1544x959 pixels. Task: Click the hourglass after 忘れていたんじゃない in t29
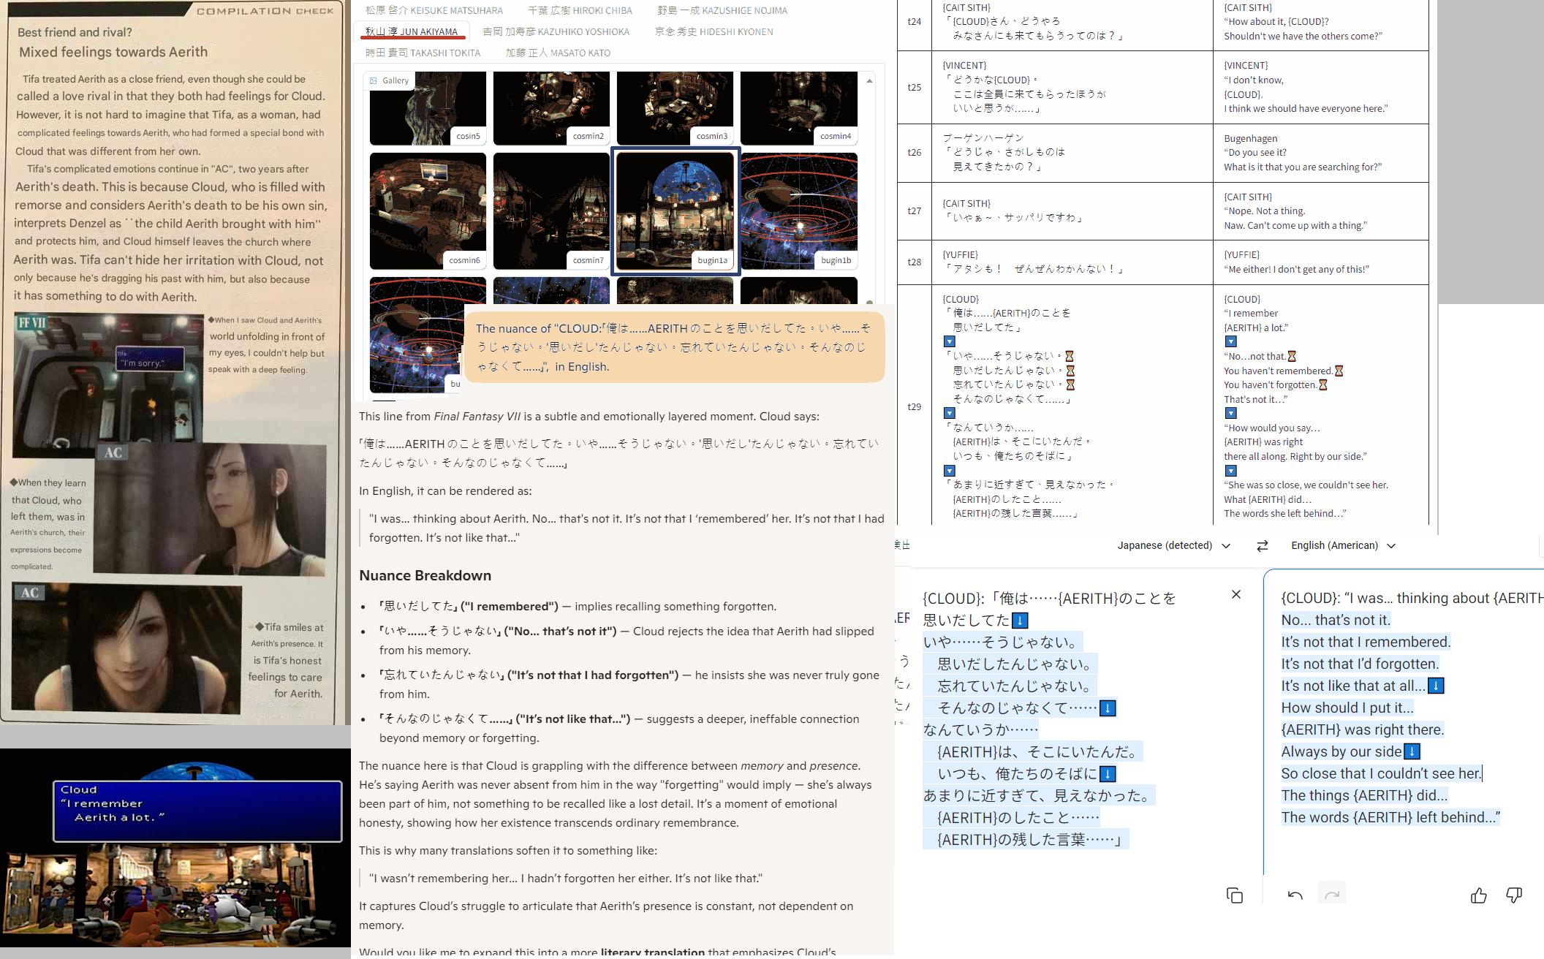(x=1070, y=384)
